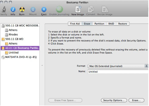149x106 pixels.
Task: Click the Erase... button
Action: coord(136,100)
